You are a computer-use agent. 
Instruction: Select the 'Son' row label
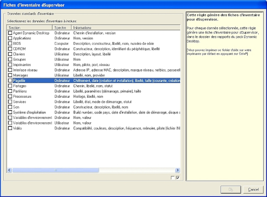point(16,107)
